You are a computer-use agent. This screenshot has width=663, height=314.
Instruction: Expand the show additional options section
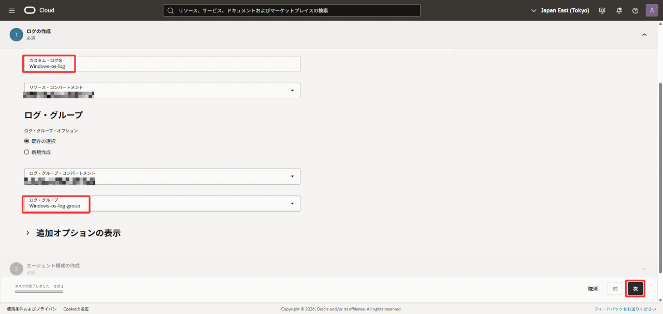coord(73,233)
